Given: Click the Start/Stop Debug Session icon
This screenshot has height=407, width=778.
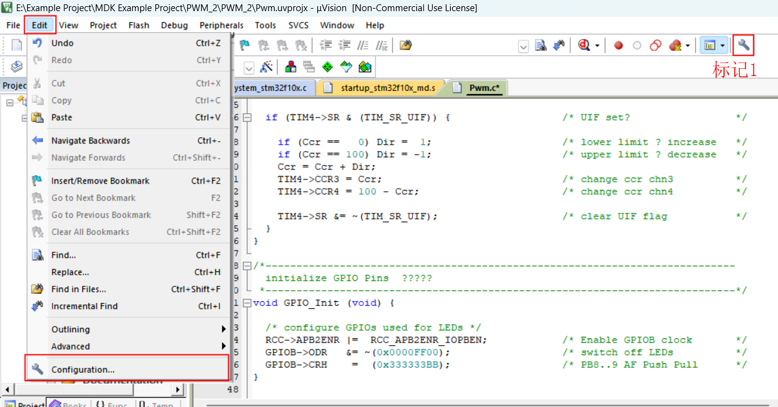Looking at the screenshot, I should point(584,45).
